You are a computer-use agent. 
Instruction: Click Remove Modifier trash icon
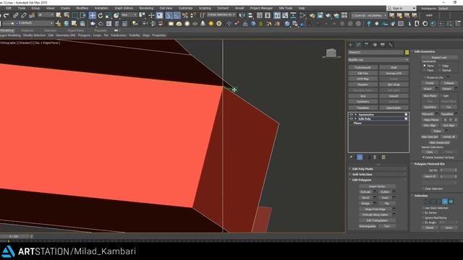click(375, 157)
